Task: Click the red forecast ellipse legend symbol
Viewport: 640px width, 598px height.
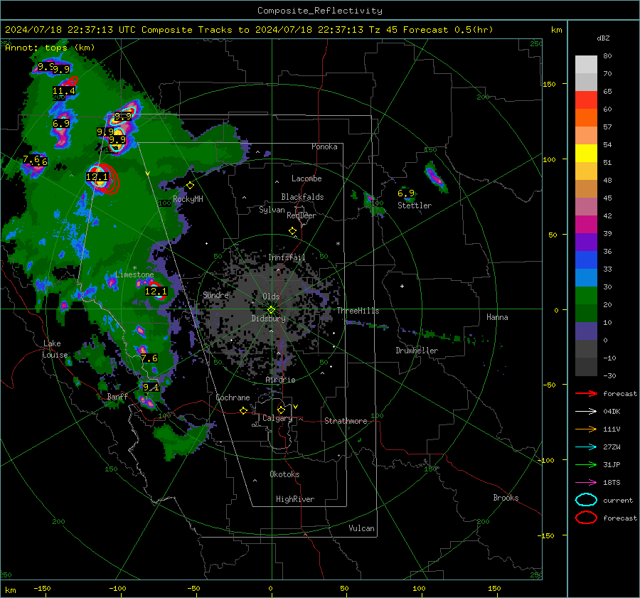Action: [586, 518]
